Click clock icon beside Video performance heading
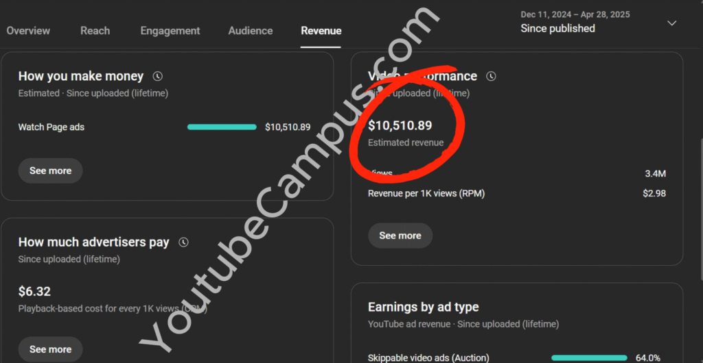The height and width of the screenshot is (363, 703). 492,76
